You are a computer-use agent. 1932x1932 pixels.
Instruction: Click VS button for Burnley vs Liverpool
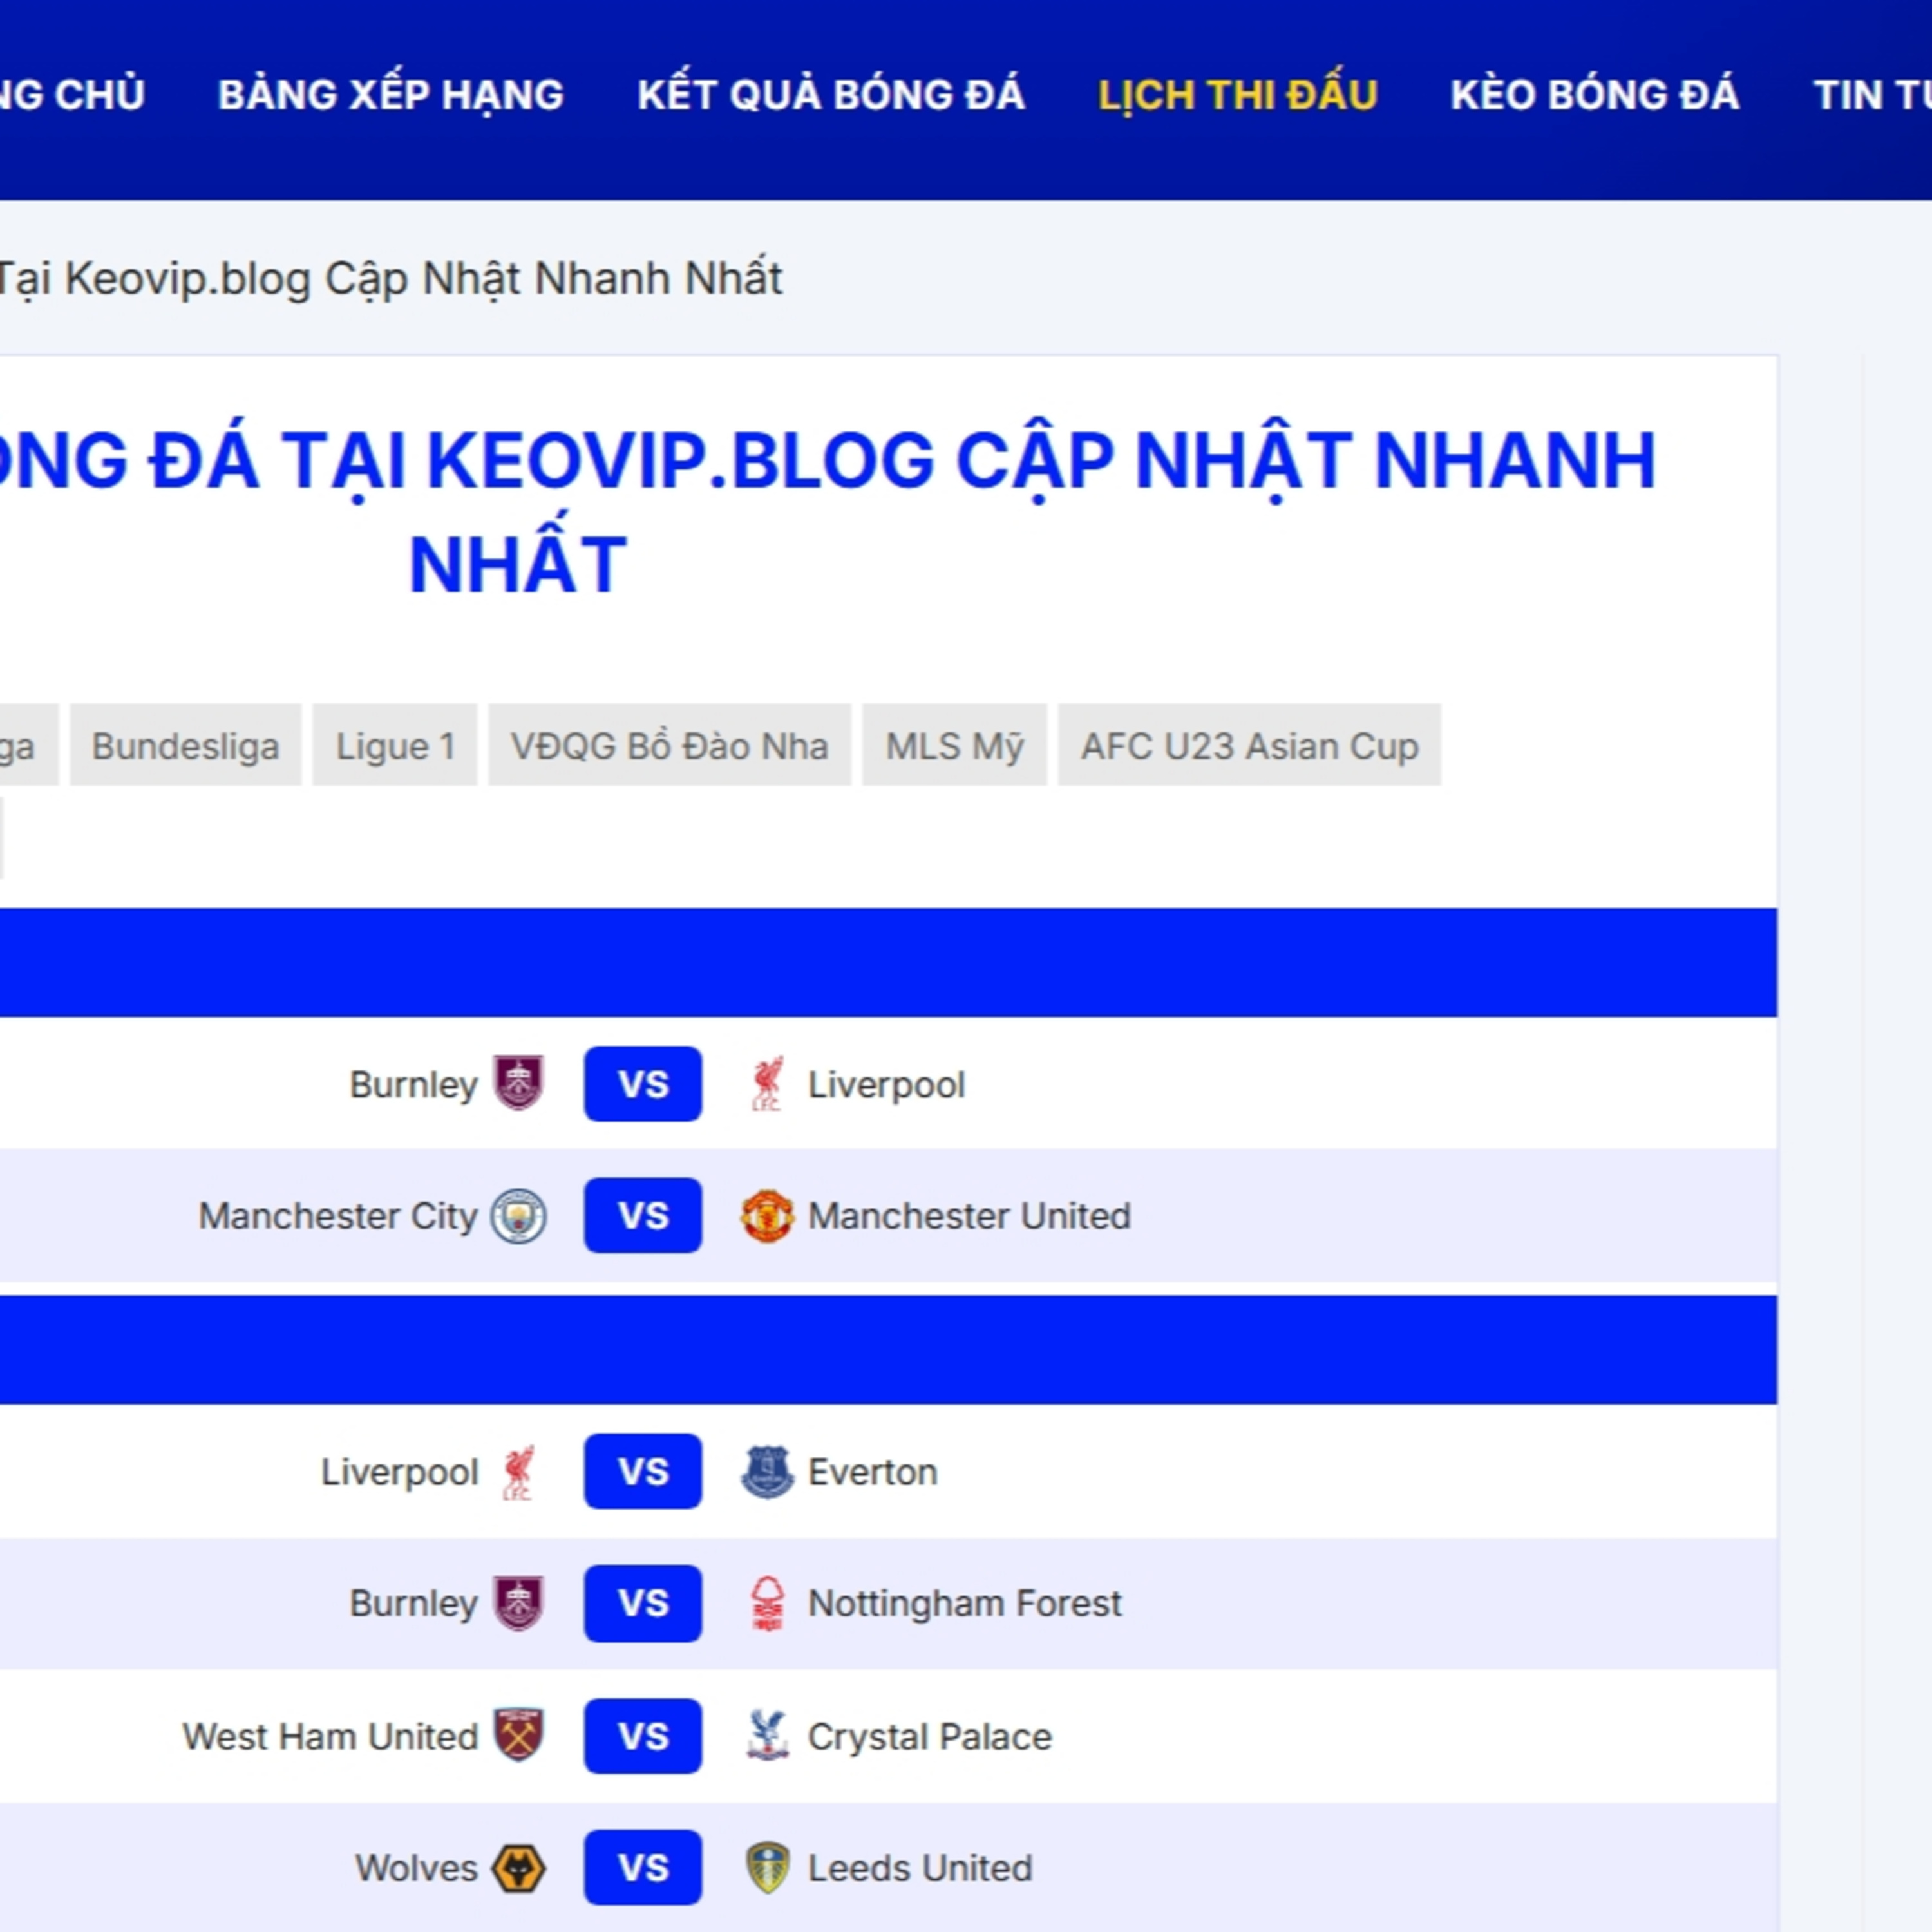[643, 1083]
